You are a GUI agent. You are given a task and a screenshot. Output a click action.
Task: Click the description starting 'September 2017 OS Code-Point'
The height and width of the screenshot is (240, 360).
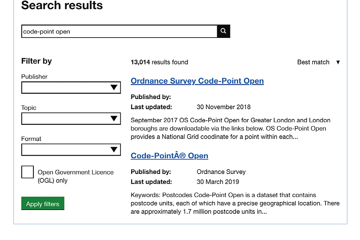click(x=230, y=129)
